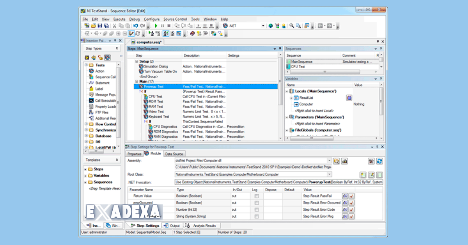Click the magnifier Find icon in toolbar
This screenshot has width=468, height=245.
click(x=291, y=26)
